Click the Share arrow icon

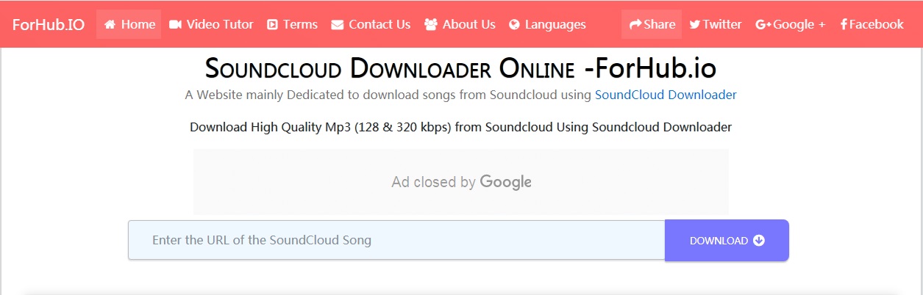click(635, 24)
